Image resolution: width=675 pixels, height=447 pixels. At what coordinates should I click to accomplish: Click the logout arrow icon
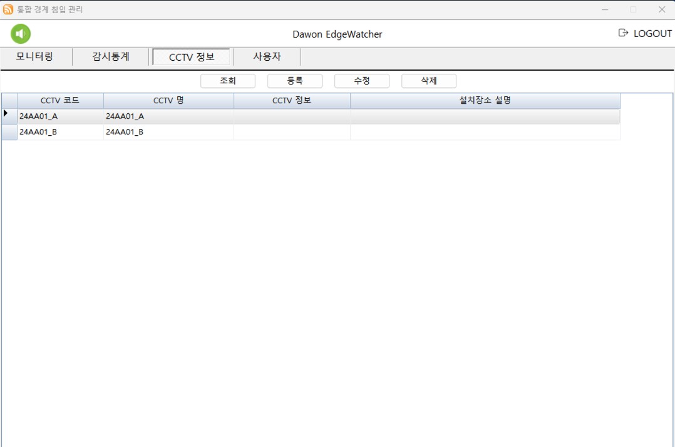tap(623, 33)
